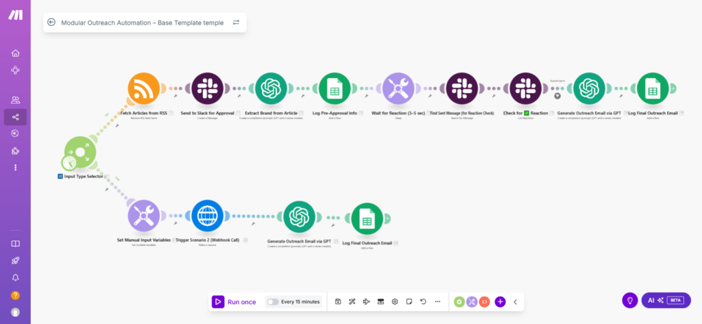Click Explain flow airplane icon
This screenshot has height=324, width=702.
point(366,301)
